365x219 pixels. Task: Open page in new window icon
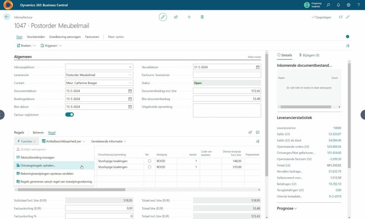[341, 17]
